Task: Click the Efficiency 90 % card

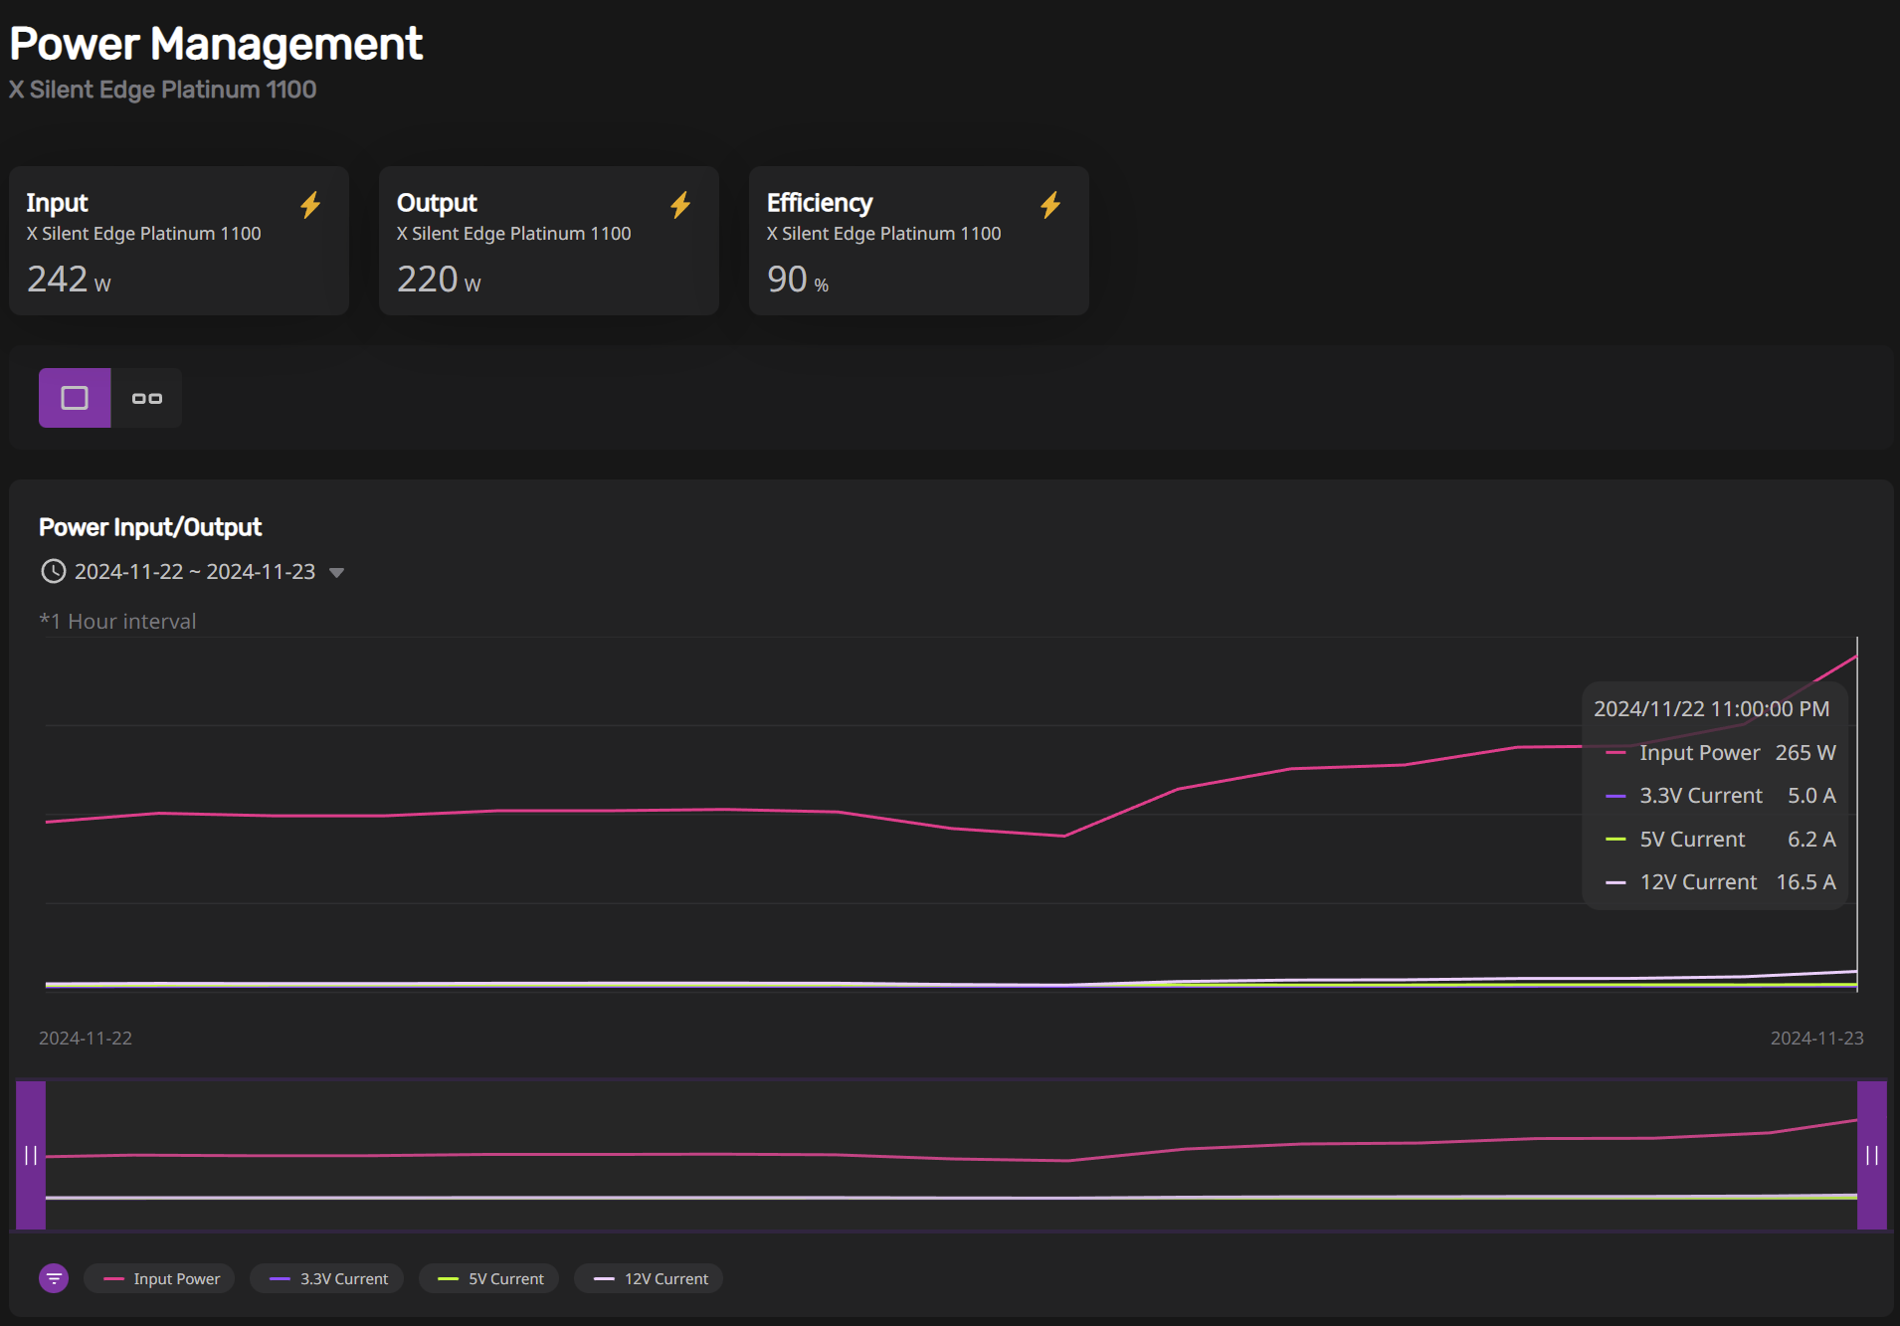Action: tap(919, 241)
